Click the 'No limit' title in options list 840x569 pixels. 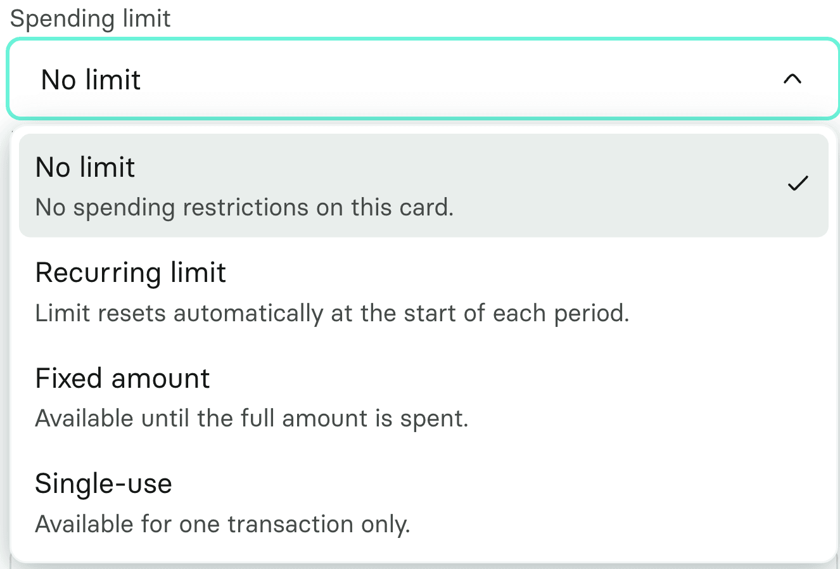tap(86, 167)
